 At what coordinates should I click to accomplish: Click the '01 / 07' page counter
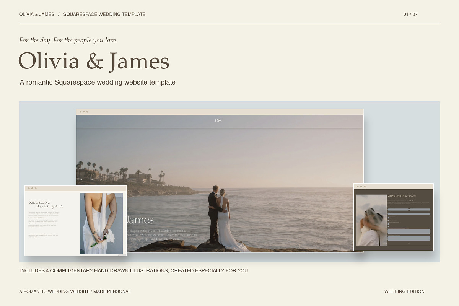(410, 14)
